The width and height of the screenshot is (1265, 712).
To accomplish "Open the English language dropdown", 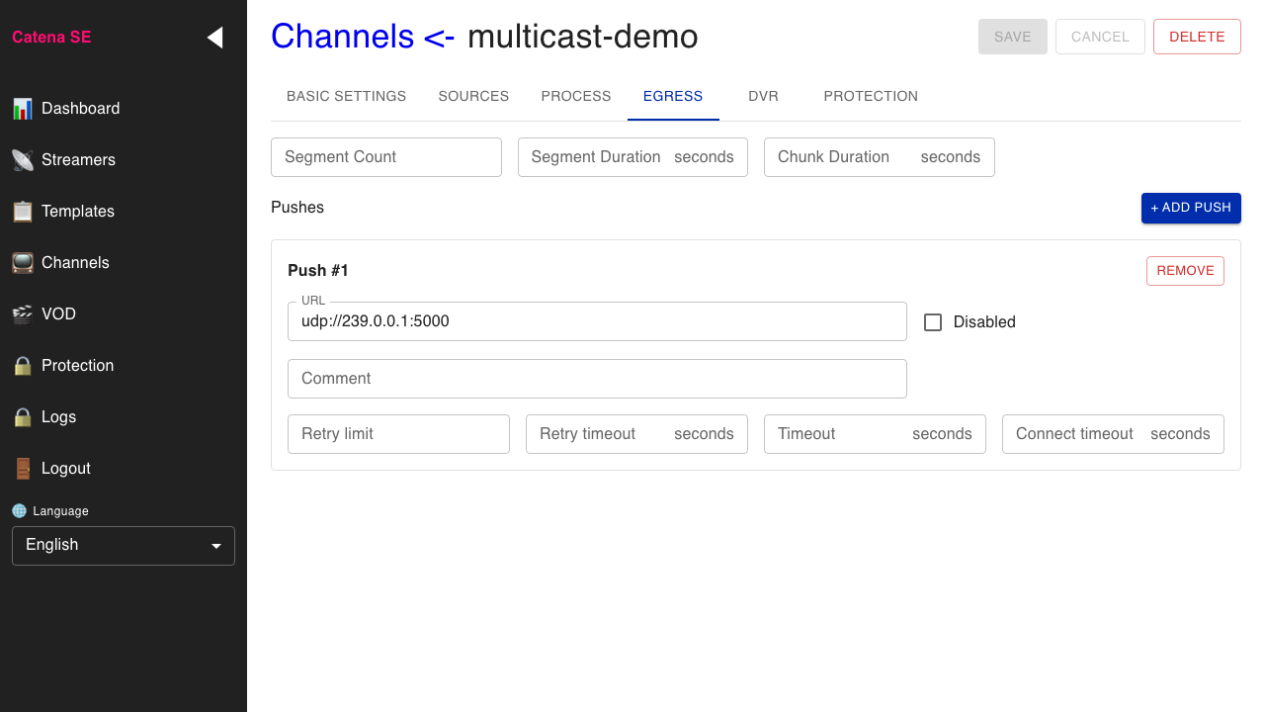I will pos(123,545).
